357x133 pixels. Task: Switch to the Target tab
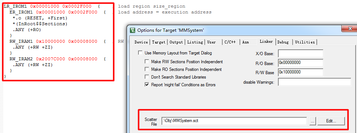pyautogui.click(x=159, y=42)
